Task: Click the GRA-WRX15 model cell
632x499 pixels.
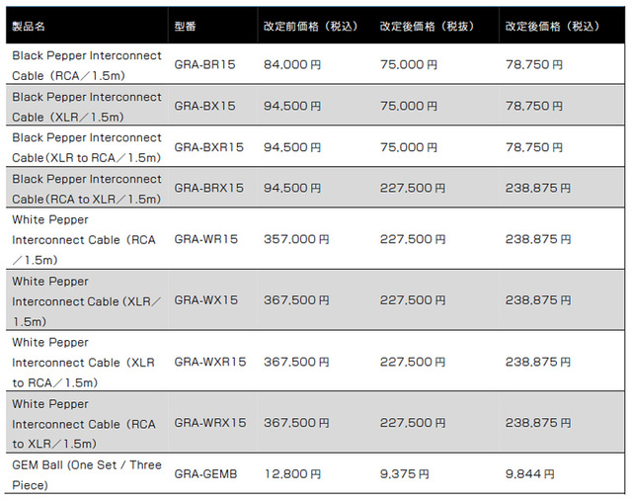Action: tap(209, 423)
